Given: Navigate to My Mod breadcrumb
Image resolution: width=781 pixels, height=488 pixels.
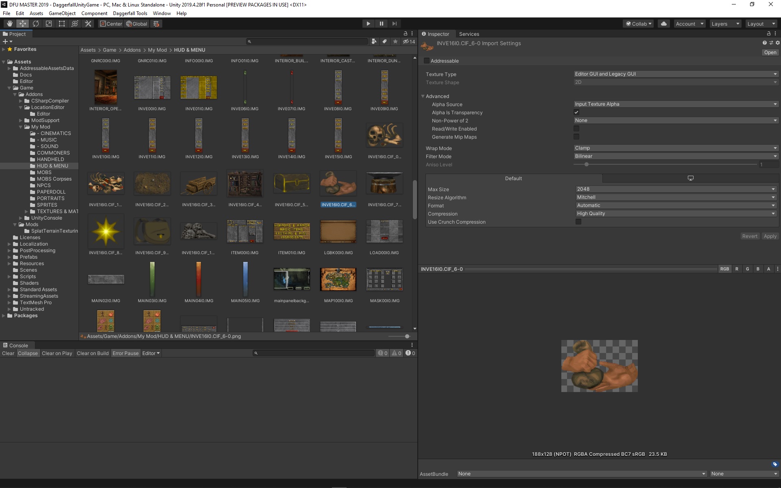Looking at the screenshot, I should tap(157, 50).
